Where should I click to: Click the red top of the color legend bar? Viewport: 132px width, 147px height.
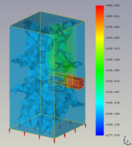click(100, 8)
